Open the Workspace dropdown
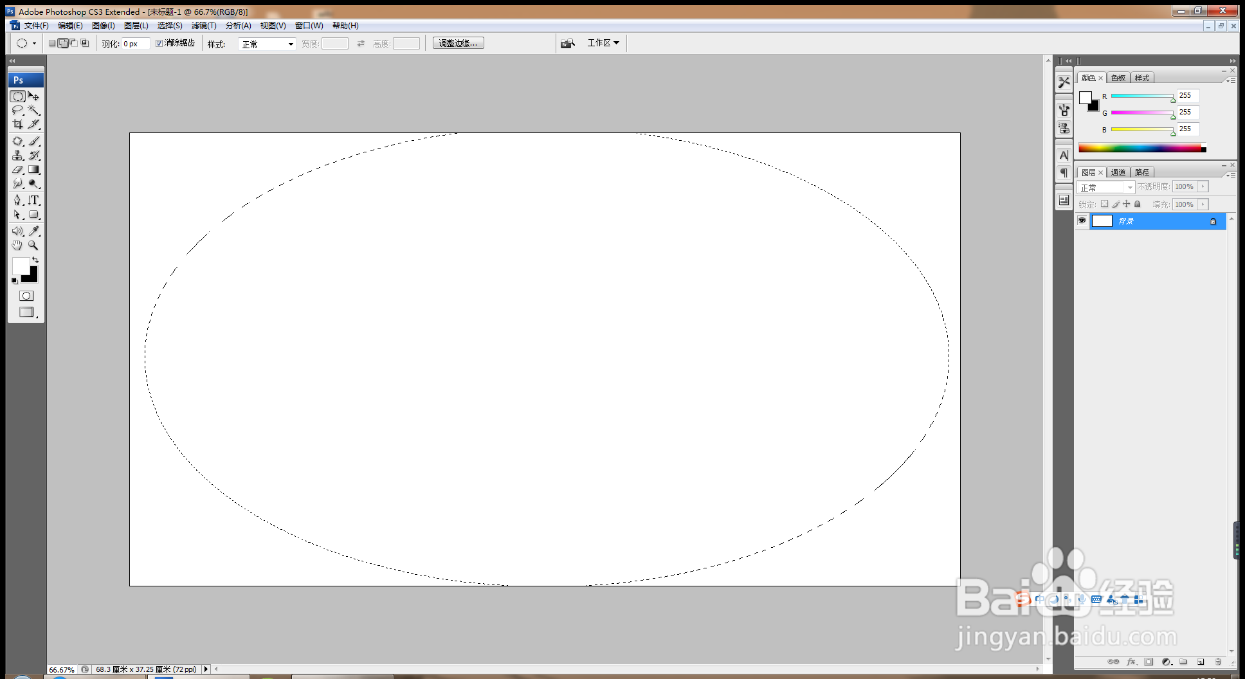 (603, 43)
